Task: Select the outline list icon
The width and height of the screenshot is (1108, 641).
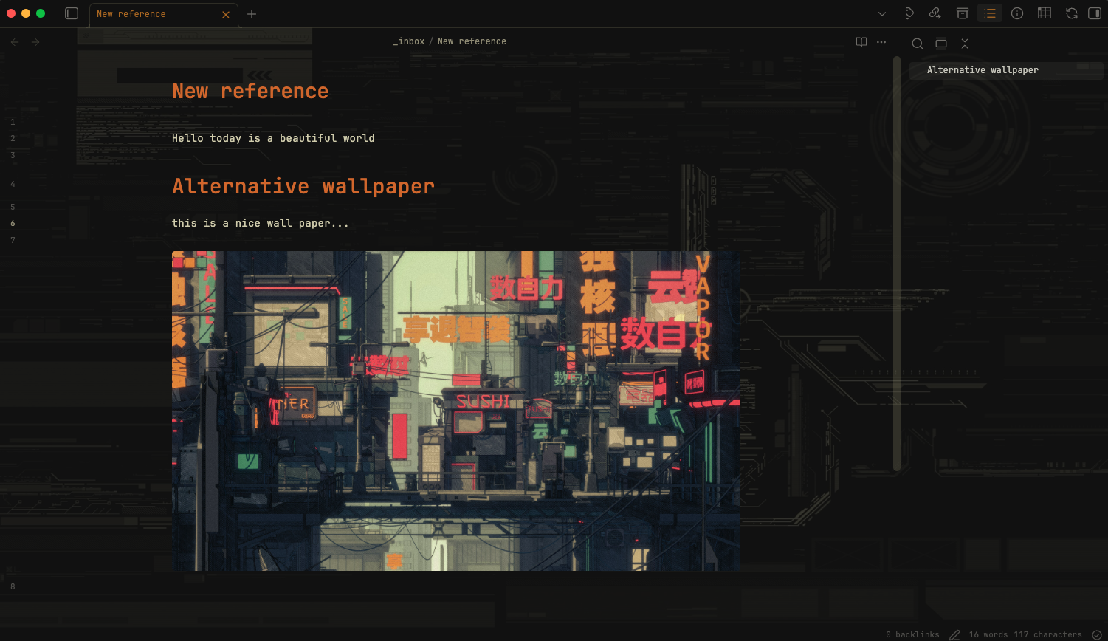Action: pos(990,13)
